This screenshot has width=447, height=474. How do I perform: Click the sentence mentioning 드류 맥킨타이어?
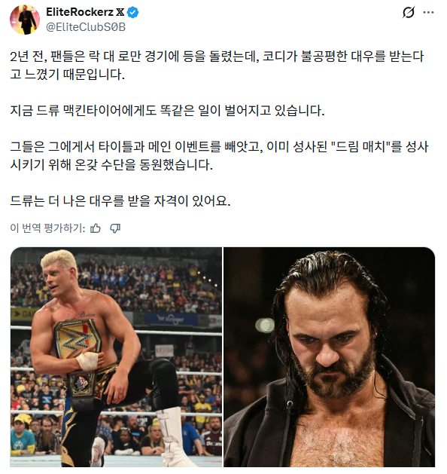(x=167, y=110)
